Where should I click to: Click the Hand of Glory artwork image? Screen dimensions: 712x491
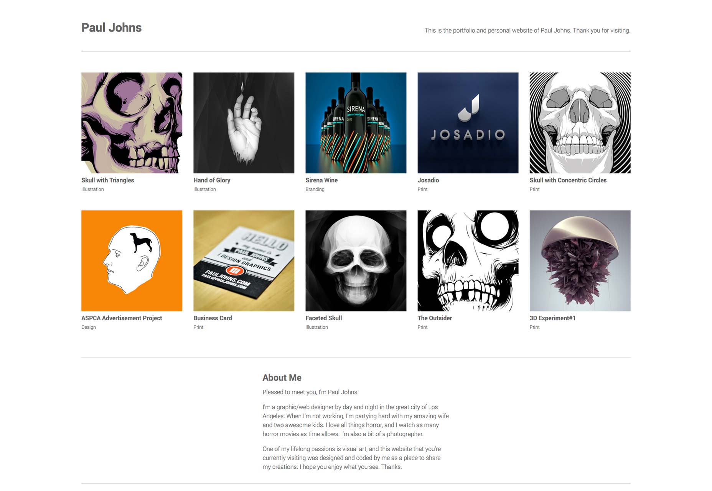pos(244,123)
